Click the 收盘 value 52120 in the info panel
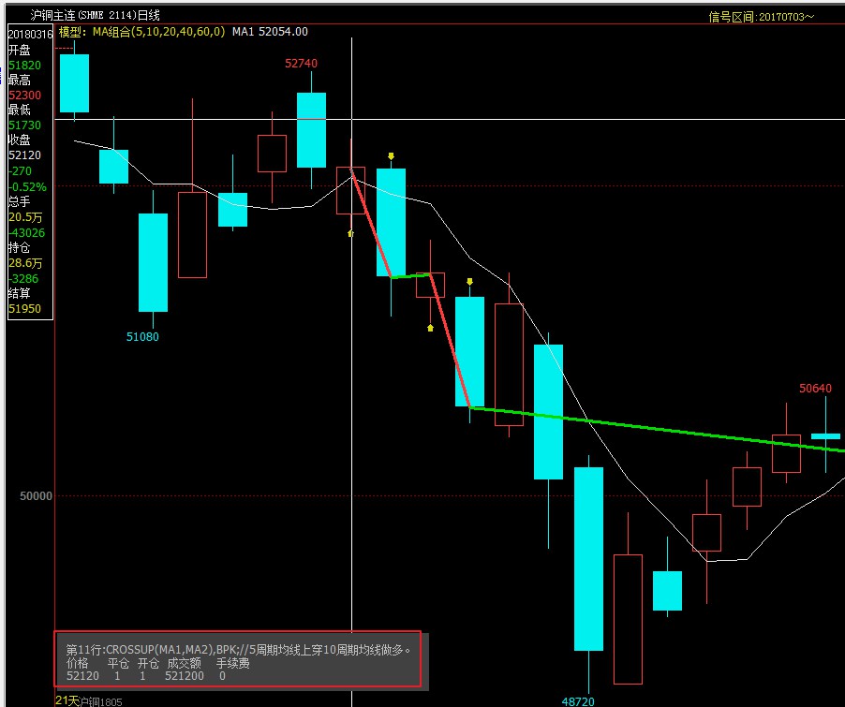The height and width of the screenshot is (707, 845). point(24,155)
